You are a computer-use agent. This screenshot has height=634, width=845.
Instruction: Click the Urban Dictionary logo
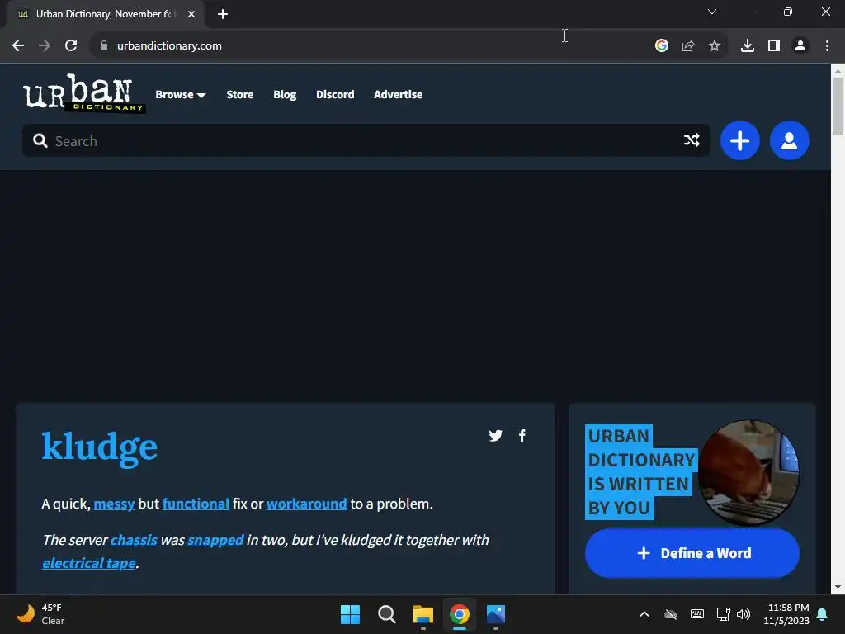click(x=84, y=93)
